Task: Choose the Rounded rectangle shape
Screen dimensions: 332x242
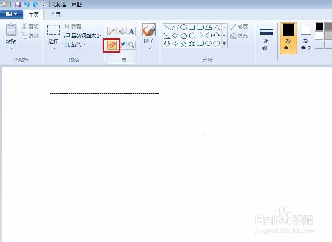Action: pyautogui.click(x=200, y=27)
